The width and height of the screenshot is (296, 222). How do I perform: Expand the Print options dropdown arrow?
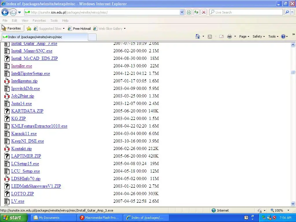235,36
